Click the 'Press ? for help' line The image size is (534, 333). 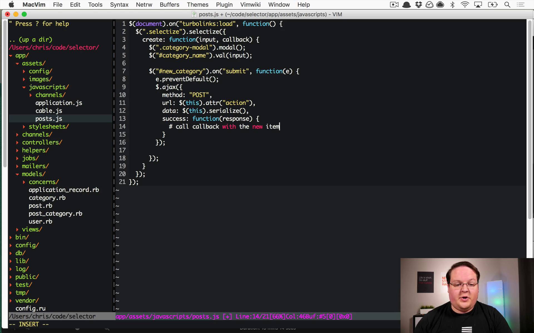[x=39, y=24]
